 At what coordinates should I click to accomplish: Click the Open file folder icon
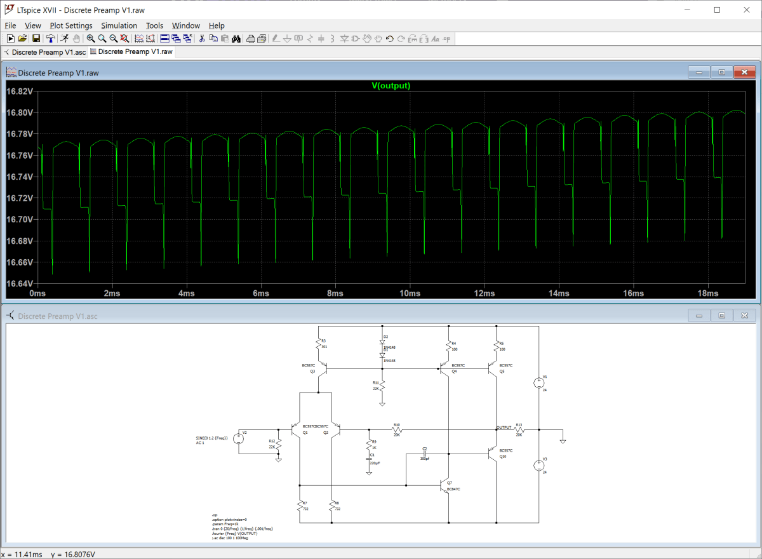[x=23, y=39]
